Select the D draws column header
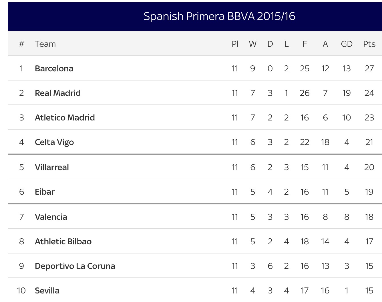This screenshot has height=302, width=382. click(270, 44)
